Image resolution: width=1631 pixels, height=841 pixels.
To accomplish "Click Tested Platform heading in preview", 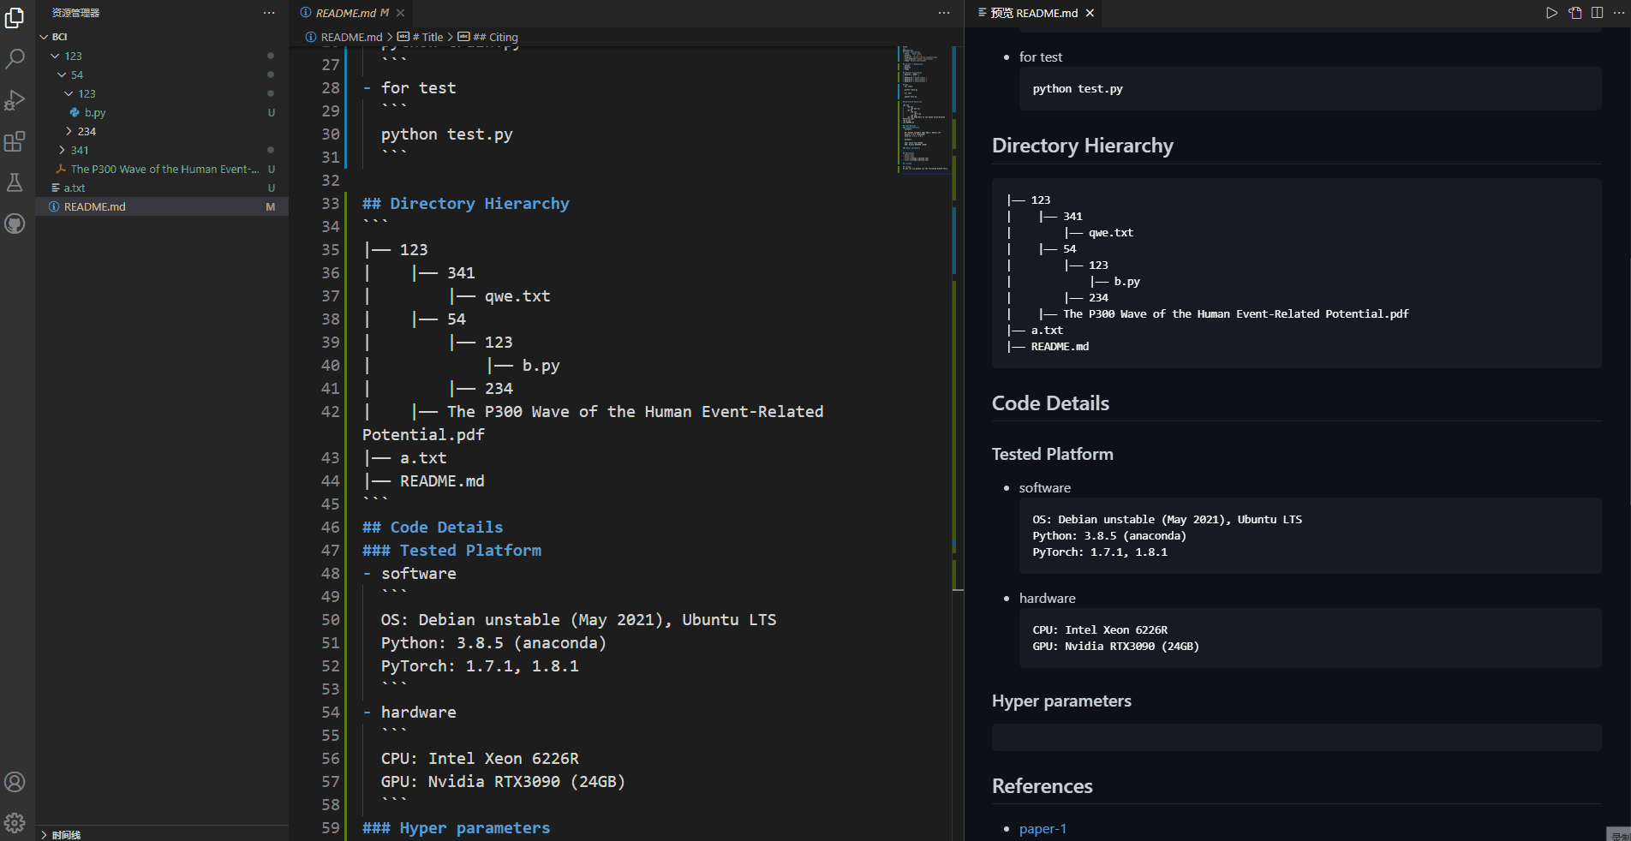I will coord(1053,454).
